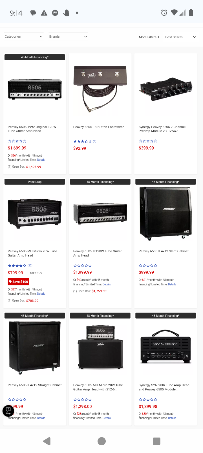Image resolution: width=203 pixels, height=453 pixels.
Task: Open the Best Sellers sort dropdown
Action: coord(180,37)
